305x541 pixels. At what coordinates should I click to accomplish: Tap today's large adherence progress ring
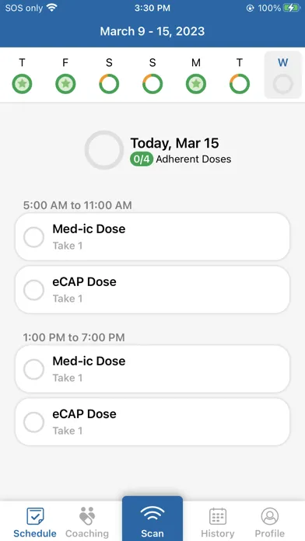104,150
